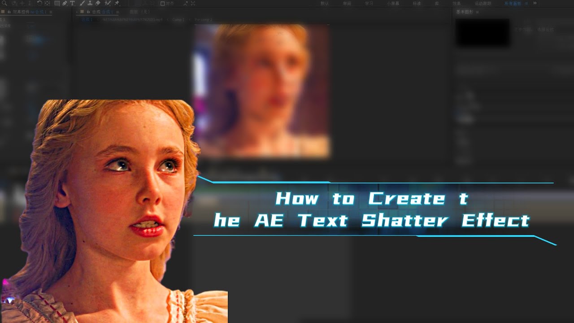574x323 pixels.
Task: Switch to the 学习 workspace
Action: coord(369,4)
